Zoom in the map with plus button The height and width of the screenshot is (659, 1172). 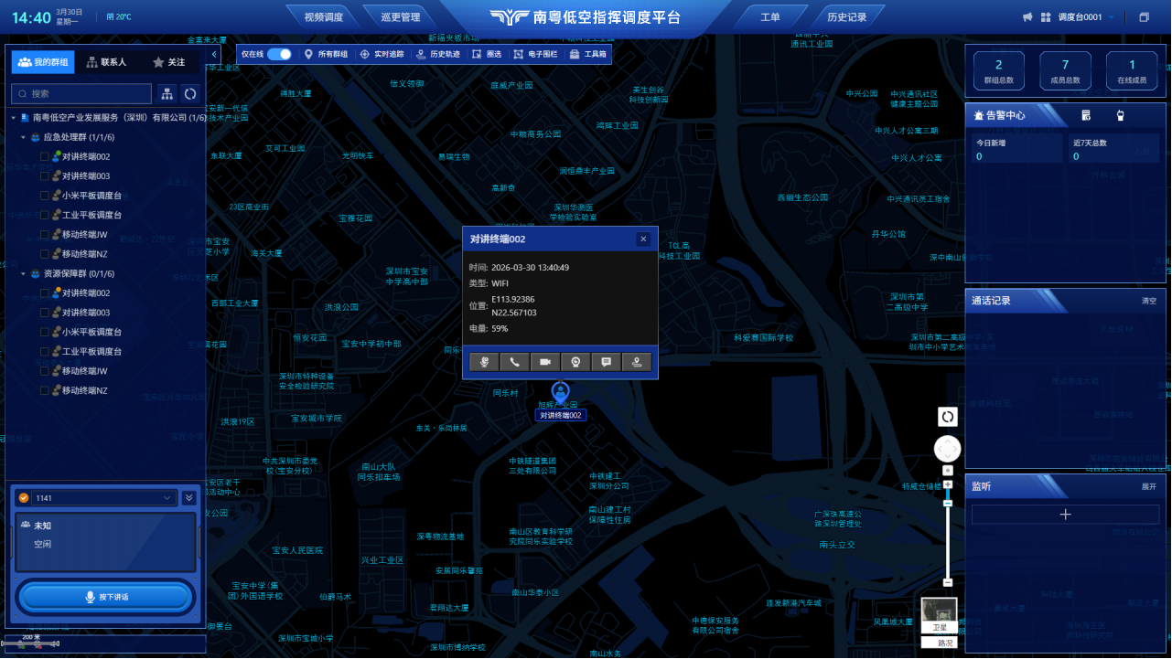click(x=948, y=484)
